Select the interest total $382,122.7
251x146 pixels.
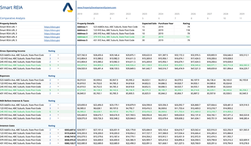click(x=70, y=143)
